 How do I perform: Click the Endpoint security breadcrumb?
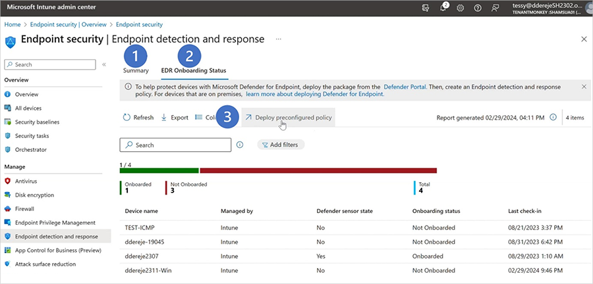click(x=139, y=24)
